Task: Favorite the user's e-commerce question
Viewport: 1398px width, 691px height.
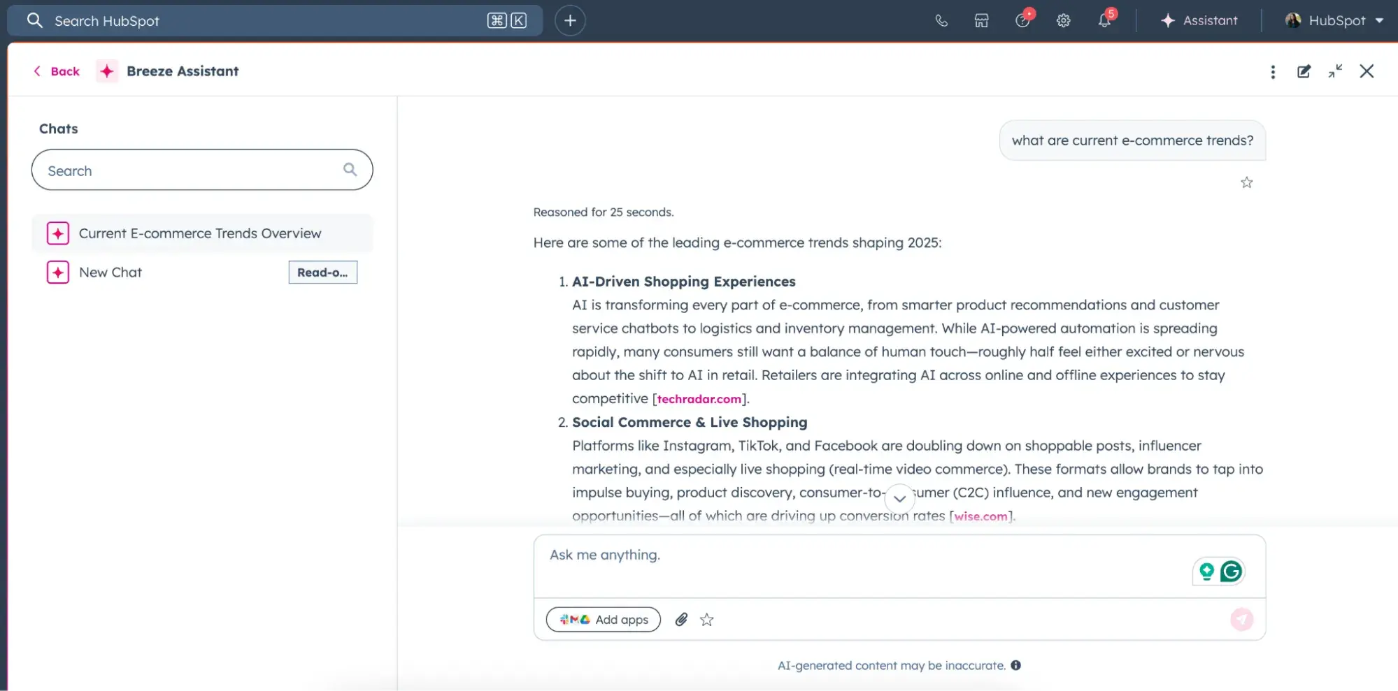Action: (1246, 183)
